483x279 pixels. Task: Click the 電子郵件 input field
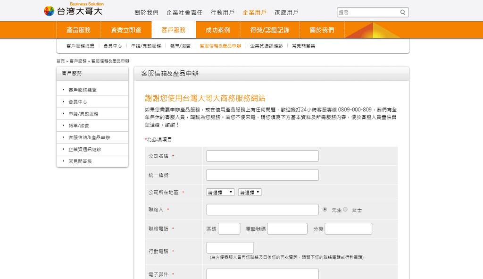click(262, 274)
